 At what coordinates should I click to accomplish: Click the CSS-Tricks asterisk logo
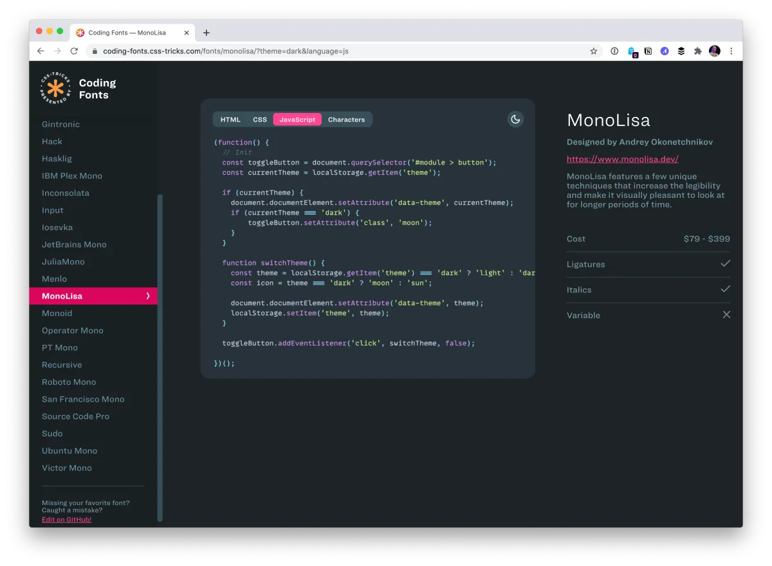(55, 89)
